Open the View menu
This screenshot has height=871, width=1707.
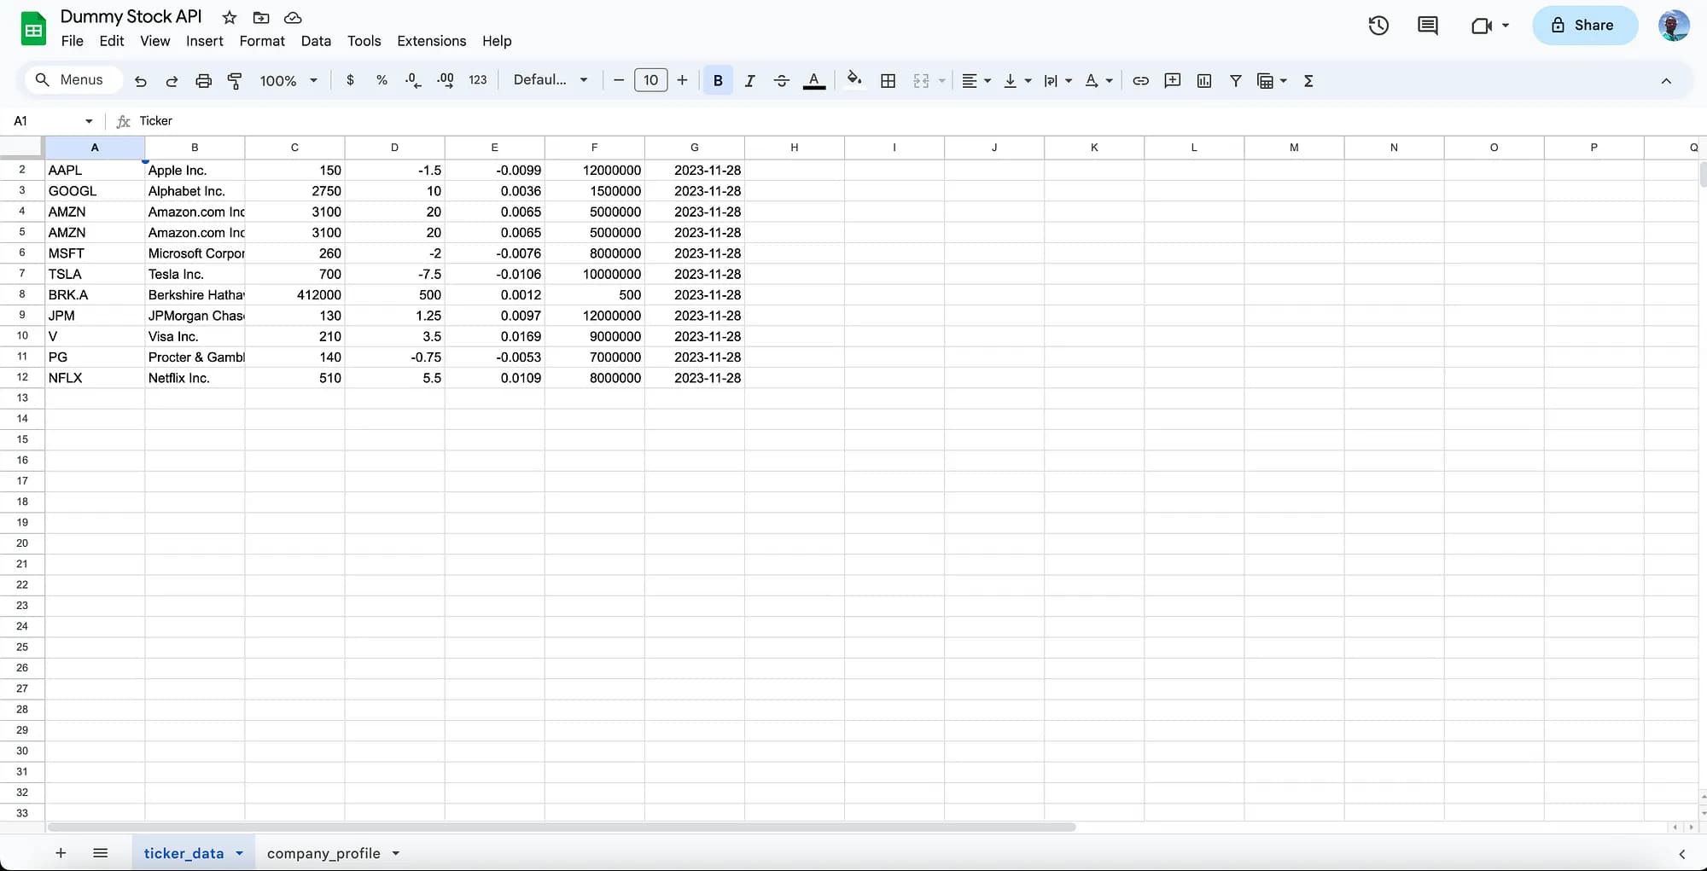tap(155, 41)
